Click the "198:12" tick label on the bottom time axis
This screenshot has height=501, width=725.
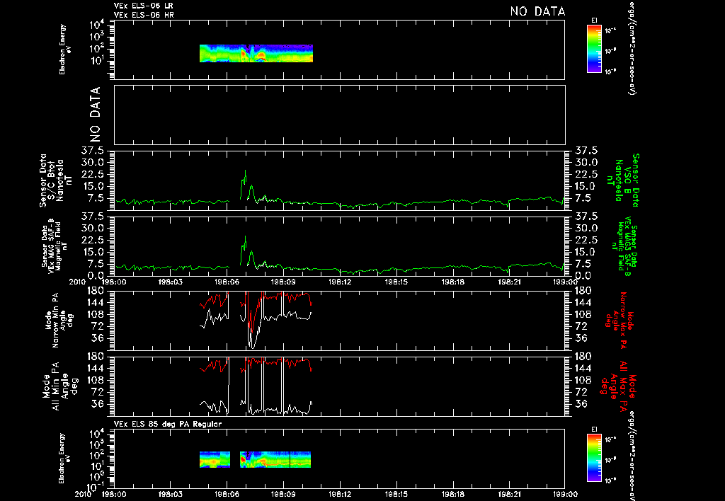[x=340, y=494]
